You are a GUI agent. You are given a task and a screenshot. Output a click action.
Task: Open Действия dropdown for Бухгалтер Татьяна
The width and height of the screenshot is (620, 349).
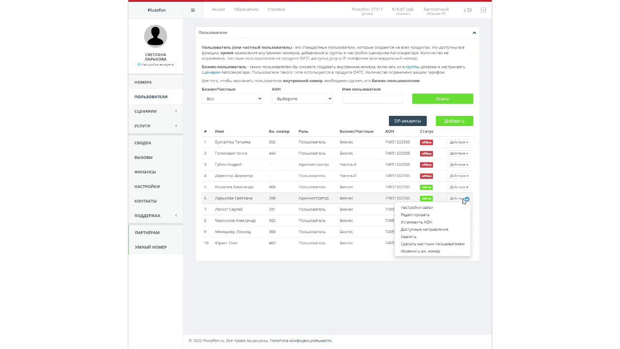(x=459, y=142)
